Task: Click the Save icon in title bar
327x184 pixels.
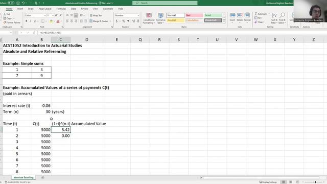Action: click(x=18, y=3)
